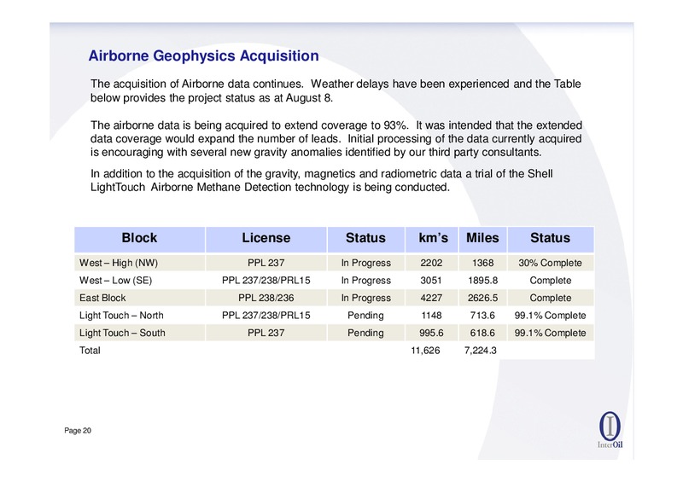This screenshot has width=683, height=482.
Task: Click 'In Progress' in West – High row
Action: [x=366, y=263]
